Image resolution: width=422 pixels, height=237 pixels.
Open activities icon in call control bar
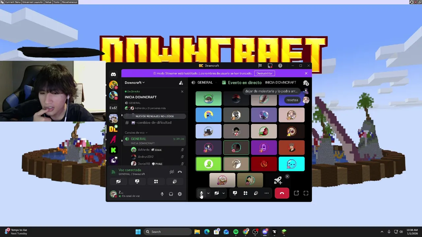pyautogui.click(x=245, y=193)
